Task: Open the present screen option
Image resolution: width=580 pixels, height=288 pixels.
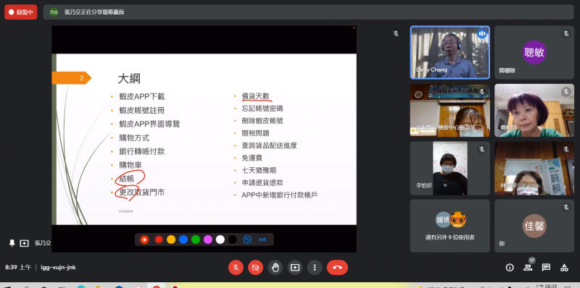Action: coord(295,267)
